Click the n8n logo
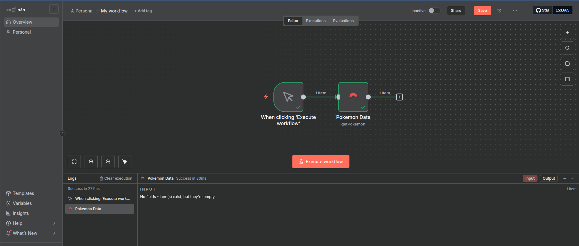This screenshot has height=246, width=579. coord(16,10)
